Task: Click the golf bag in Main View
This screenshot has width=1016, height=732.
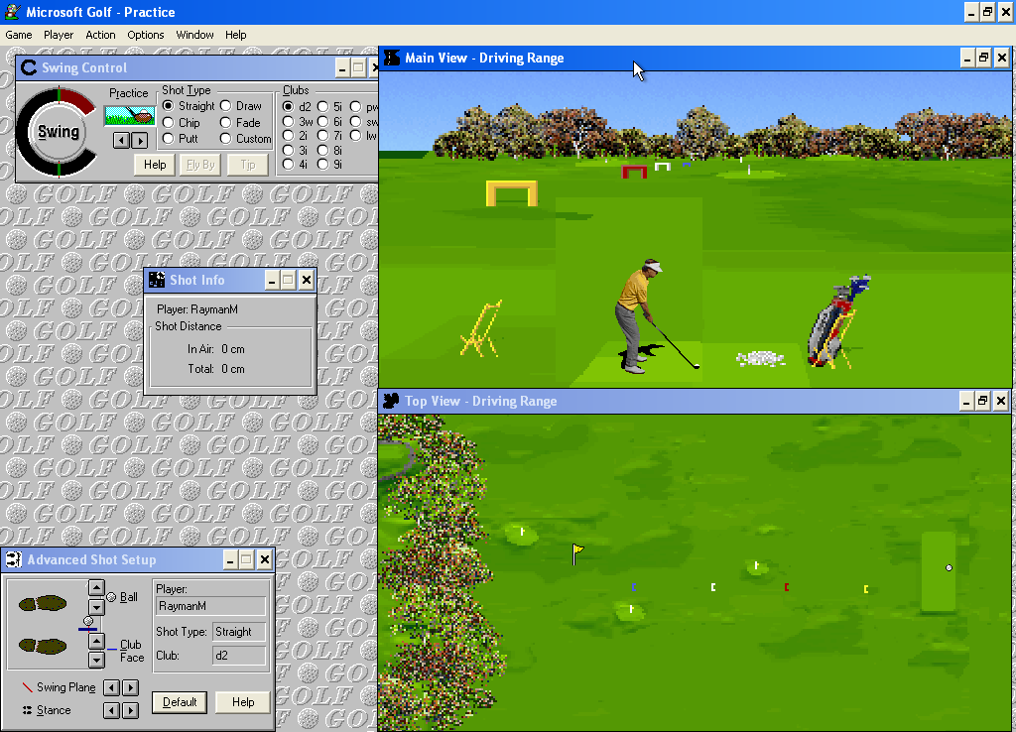Action: click(x=837, y=321)
